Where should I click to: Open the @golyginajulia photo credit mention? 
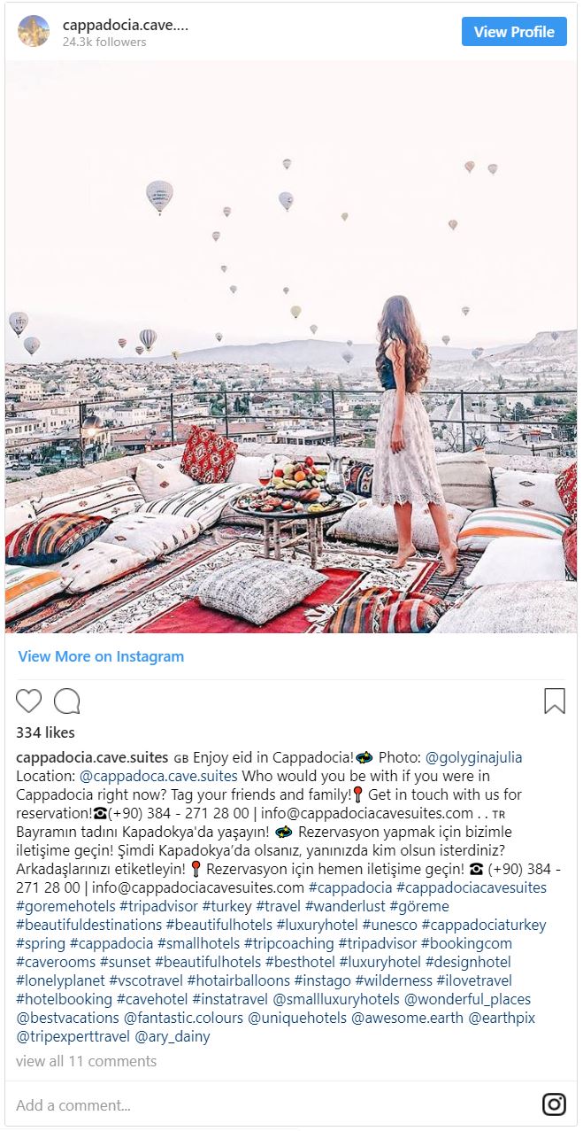474,757
